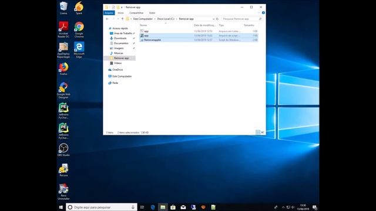Screen dimensions: 376x211
Task: Open the address bar history dropdown
Action: (213, 19)
